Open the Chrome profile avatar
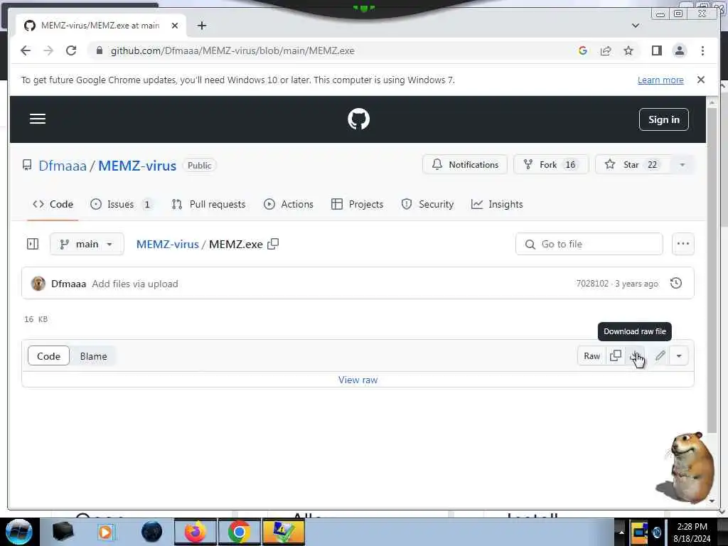 click(679, 50)
